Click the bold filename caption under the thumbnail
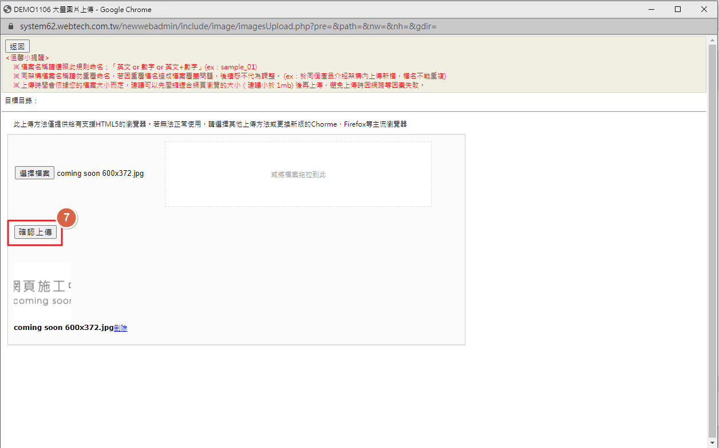This screenshot has height=448, width=719. (x=64, y=328)
